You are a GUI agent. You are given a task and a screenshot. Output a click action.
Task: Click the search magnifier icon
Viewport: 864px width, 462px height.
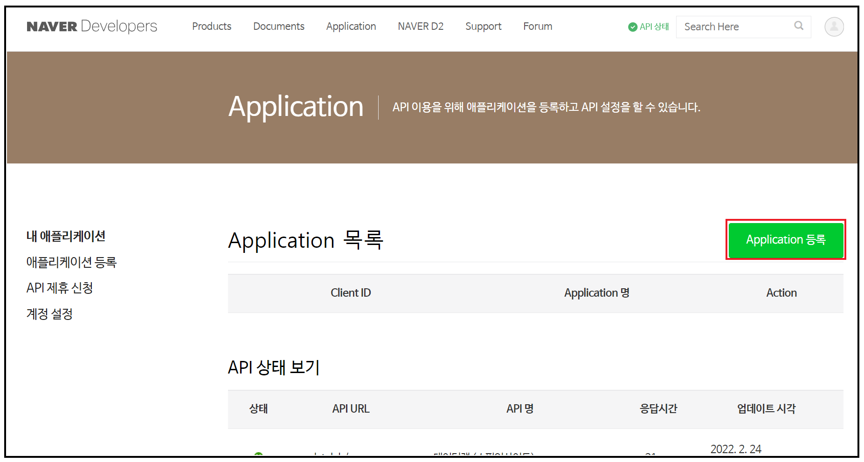coord(799,26)
